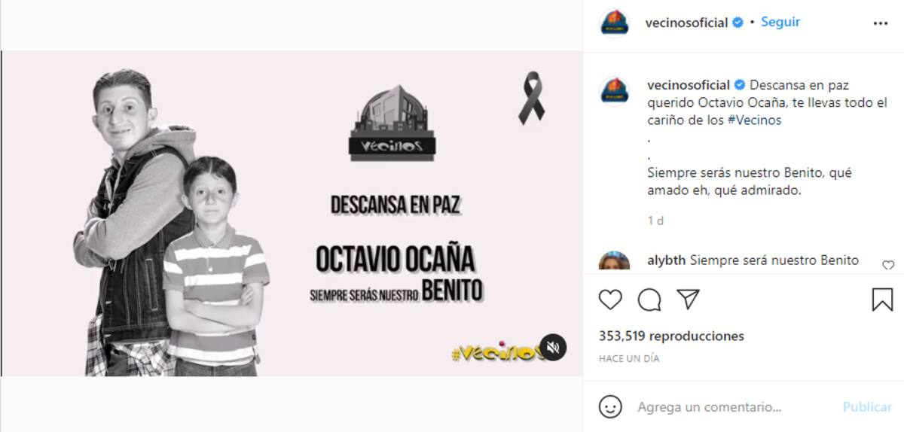Open the three-dot more options menu

point(880,23)
